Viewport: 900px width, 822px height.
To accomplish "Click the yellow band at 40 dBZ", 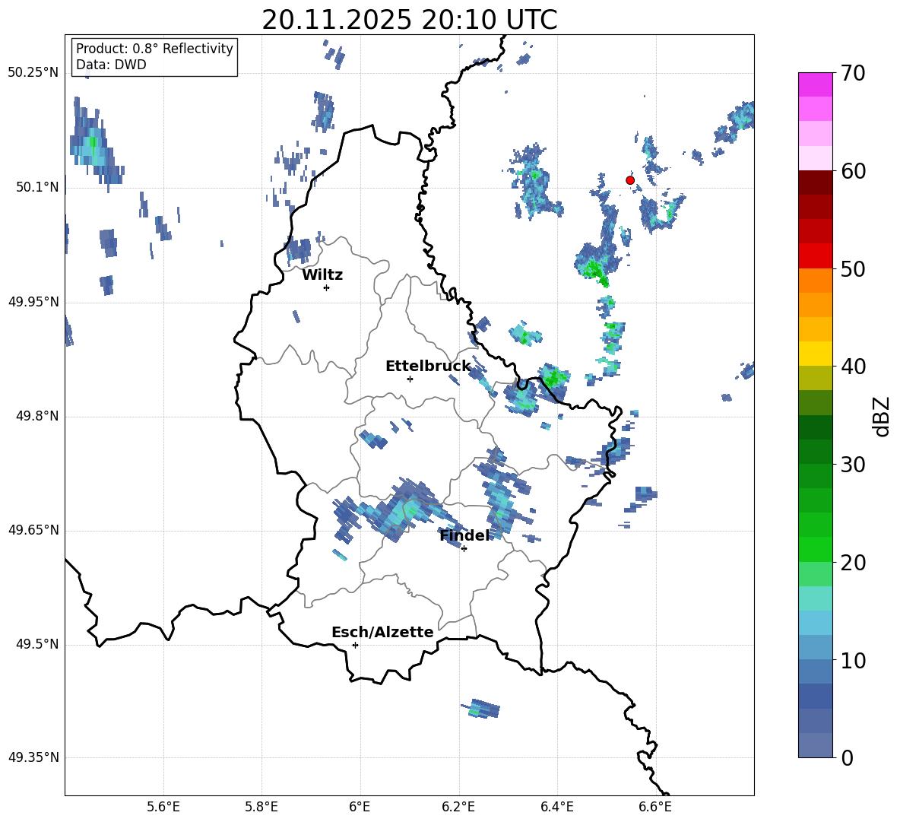I will coord(815,354).
